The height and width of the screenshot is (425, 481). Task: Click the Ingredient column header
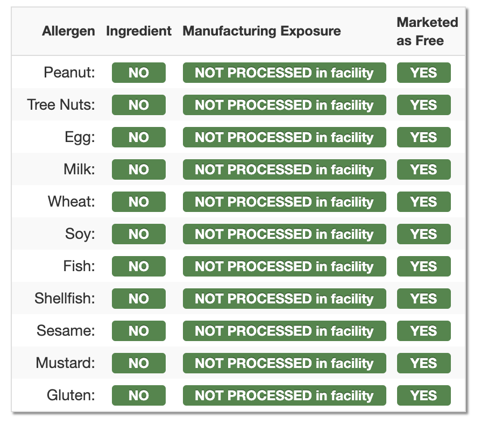coord(139,31)
